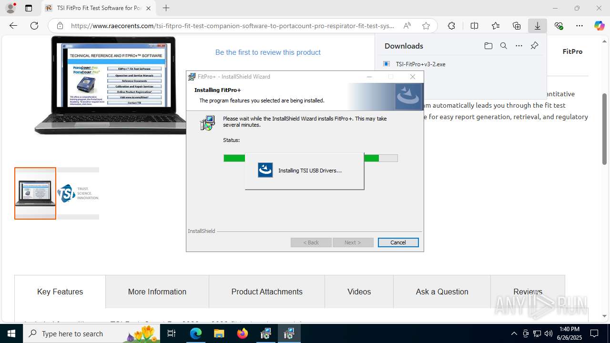Open the Product Attachments tab
This screenshot has width=610, height=343.
click(x=267, y=292)
